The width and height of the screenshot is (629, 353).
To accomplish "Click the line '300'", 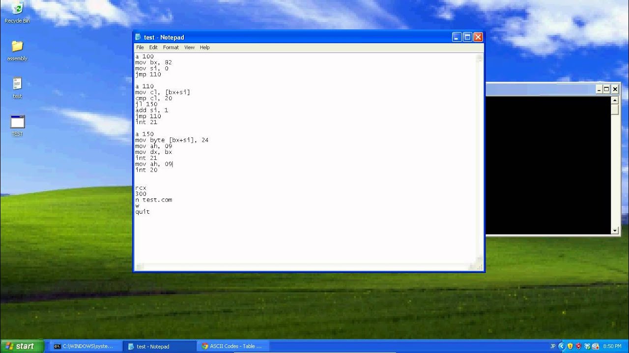I will [141, 194].
